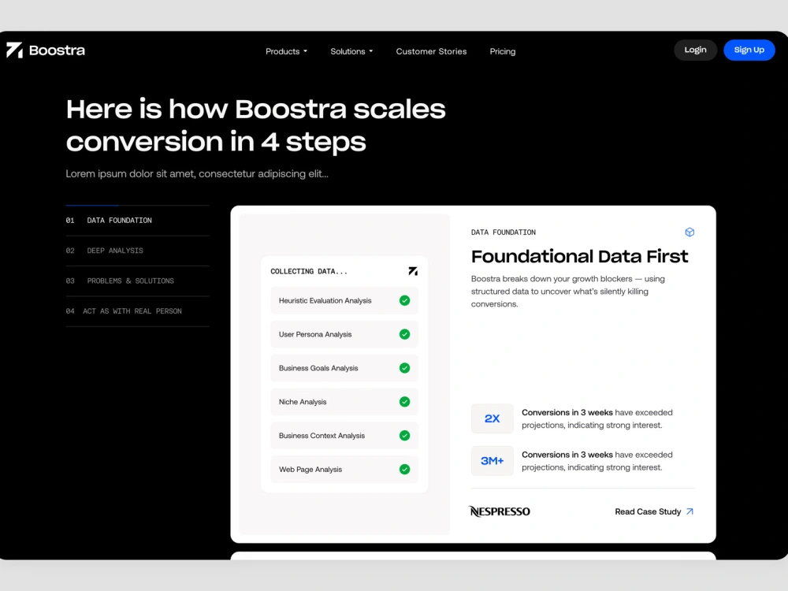Click the 'Lorem ipsum dolor sit amet' subtitle
The height and width of the screenshot is (591, 788).
point(197,174)
